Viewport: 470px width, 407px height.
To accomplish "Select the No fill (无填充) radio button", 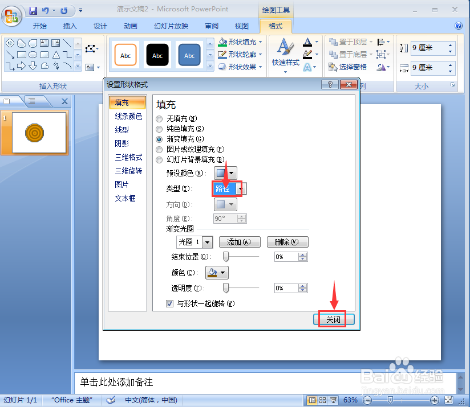I will click(159, 119).
